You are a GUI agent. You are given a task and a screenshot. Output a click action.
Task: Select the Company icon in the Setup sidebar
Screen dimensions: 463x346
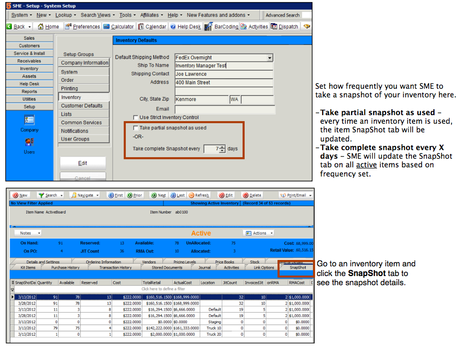tap(29, 123)
